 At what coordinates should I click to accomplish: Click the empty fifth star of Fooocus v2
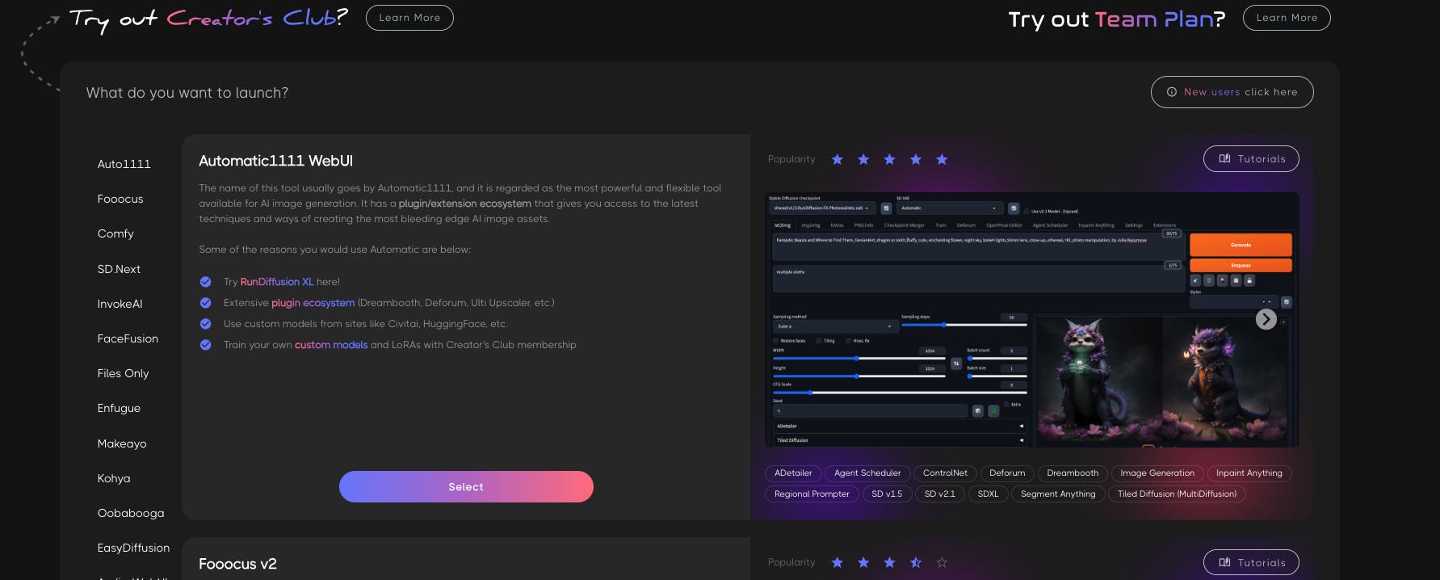click(x=942, y=562)
